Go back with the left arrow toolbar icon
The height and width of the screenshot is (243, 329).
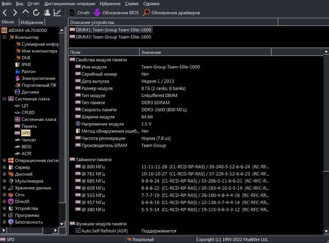5,13
